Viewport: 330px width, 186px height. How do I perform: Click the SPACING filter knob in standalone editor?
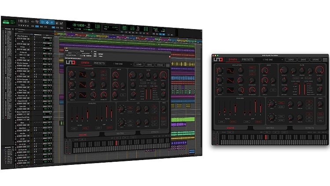(302, 71)
